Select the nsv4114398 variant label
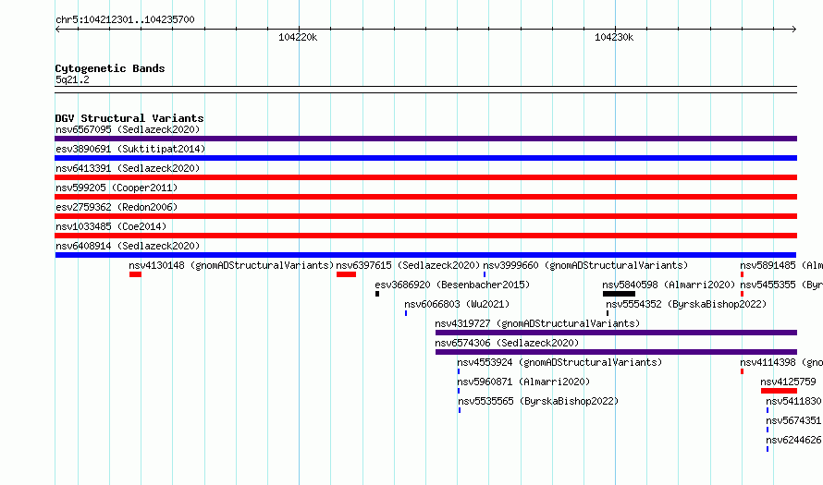Viewport: 823px width, 485px height. click(x=781, y=362)
